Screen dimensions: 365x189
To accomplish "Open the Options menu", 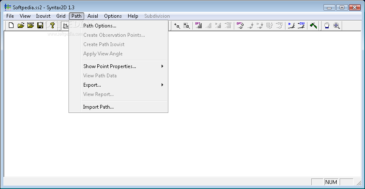I will (x=113, y=16).
